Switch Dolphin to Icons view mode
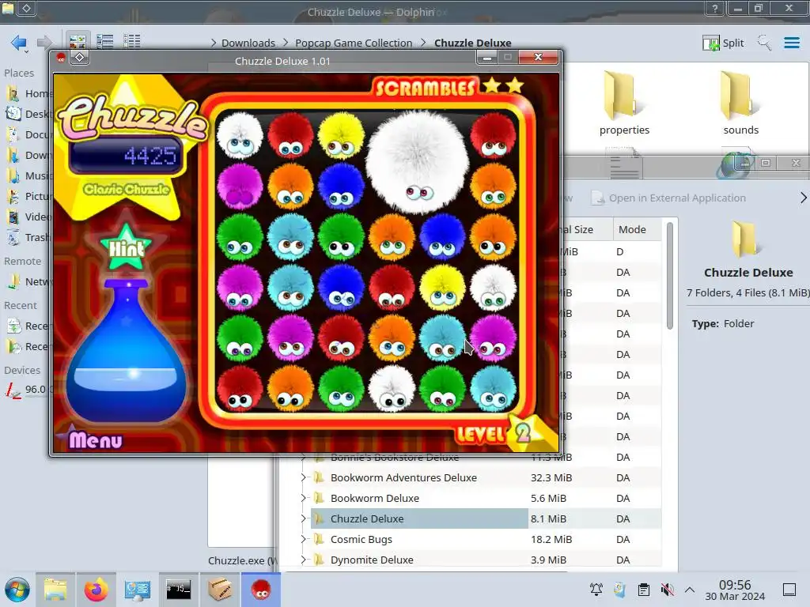The height and width of the screenshot is (607, 810). (78, 41)
